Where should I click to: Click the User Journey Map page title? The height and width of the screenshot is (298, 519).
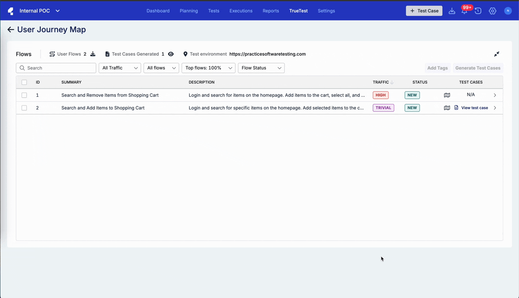point(51,30)
